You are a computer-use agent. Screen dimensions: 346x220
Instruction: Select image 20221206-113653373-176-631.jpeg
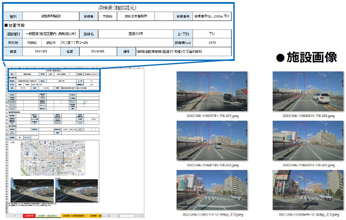coord(308,140)
